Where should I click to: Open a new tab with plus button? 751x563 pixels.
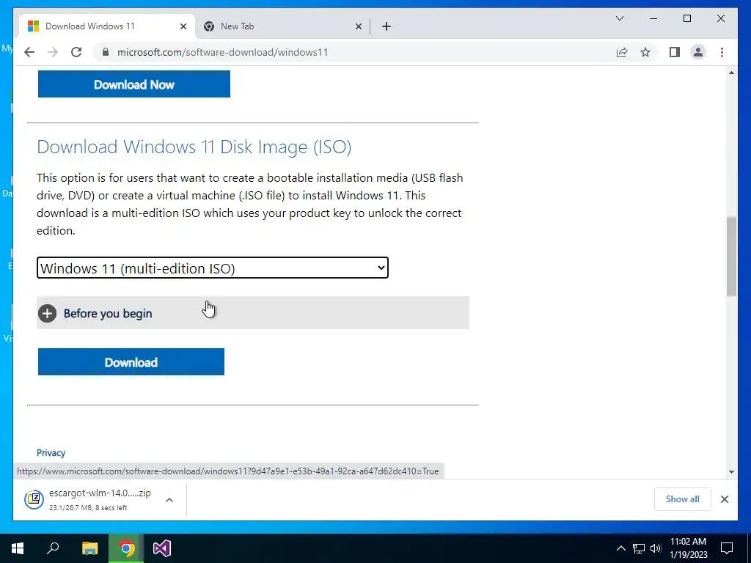[x=387, y=26]
